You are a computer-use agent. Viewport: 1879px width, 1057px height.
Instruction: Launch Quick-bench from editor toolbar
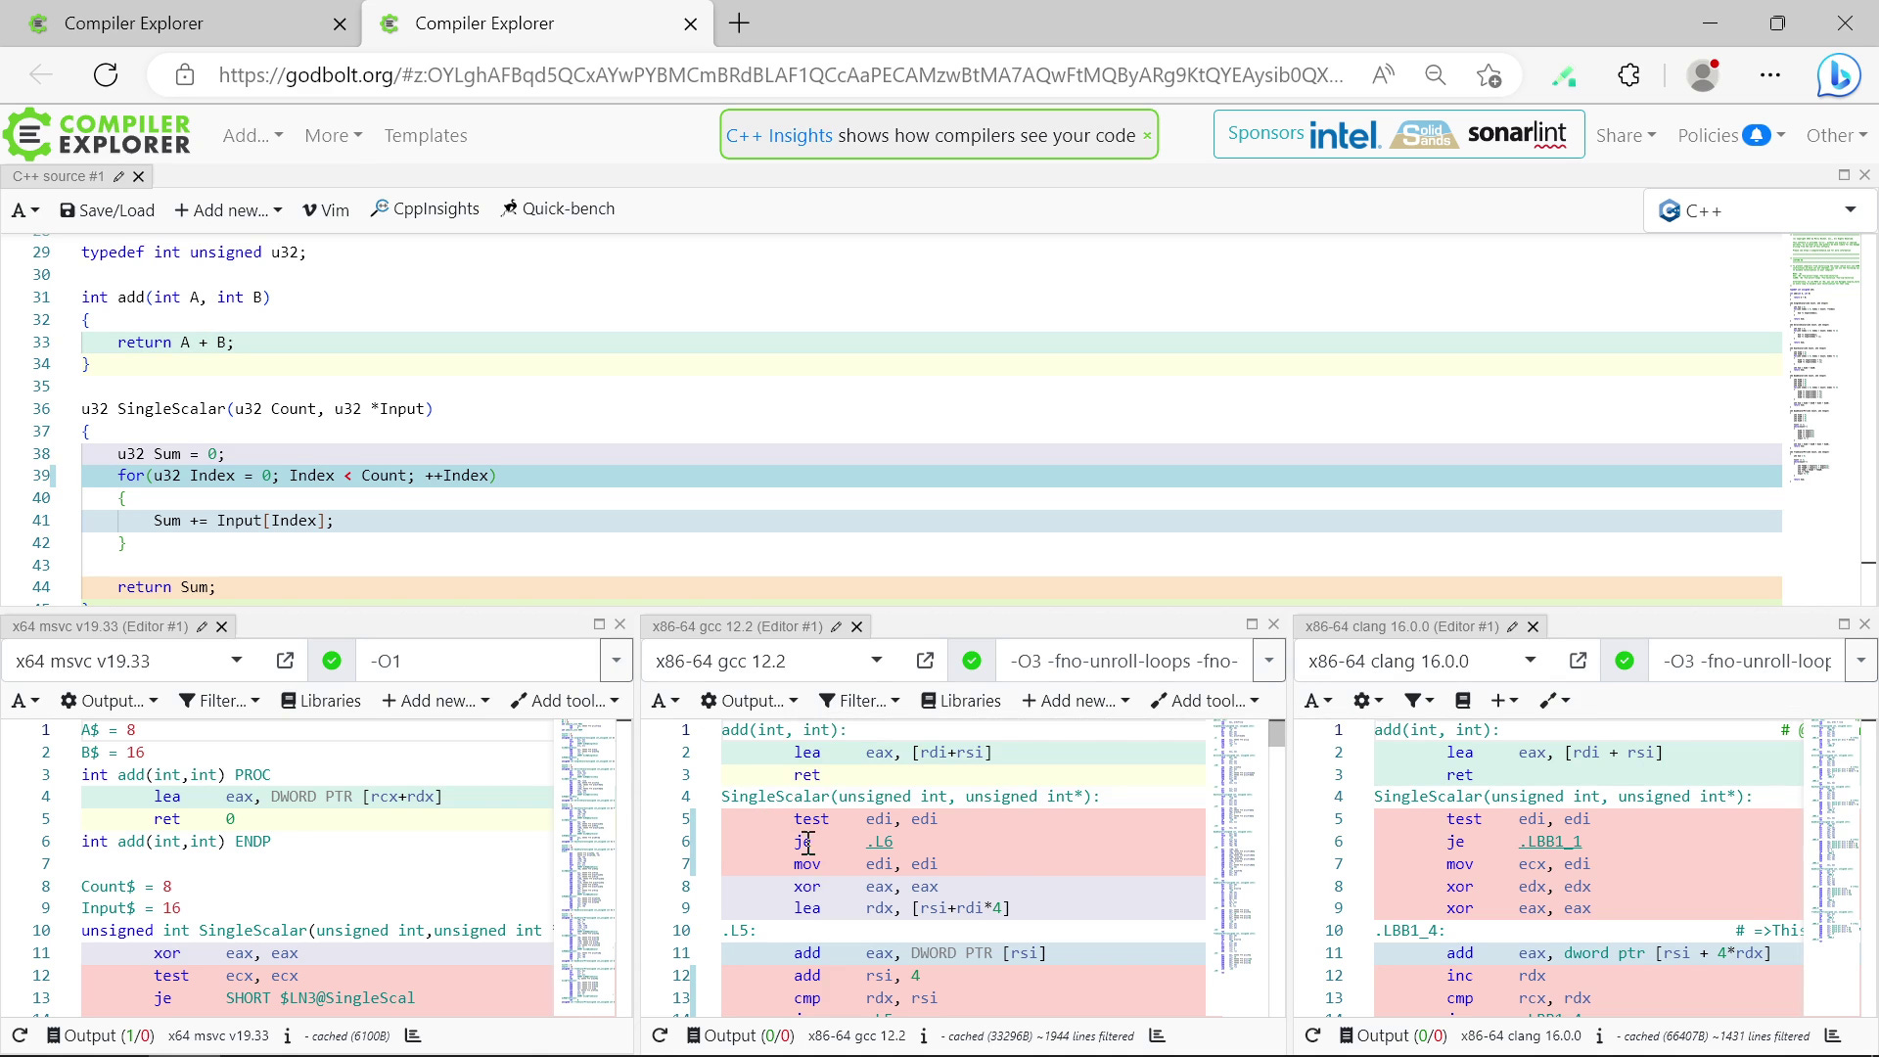pos(558,208)
